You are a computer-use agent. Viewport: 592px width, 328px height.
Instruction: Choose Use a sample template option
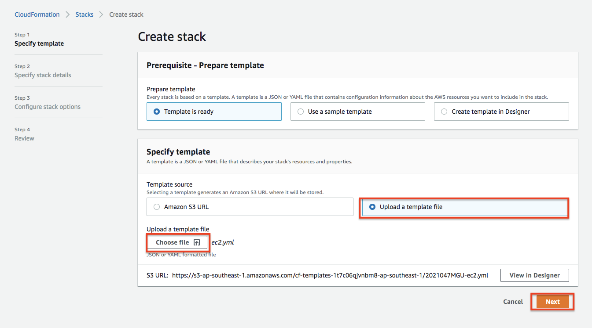point(357,112)
